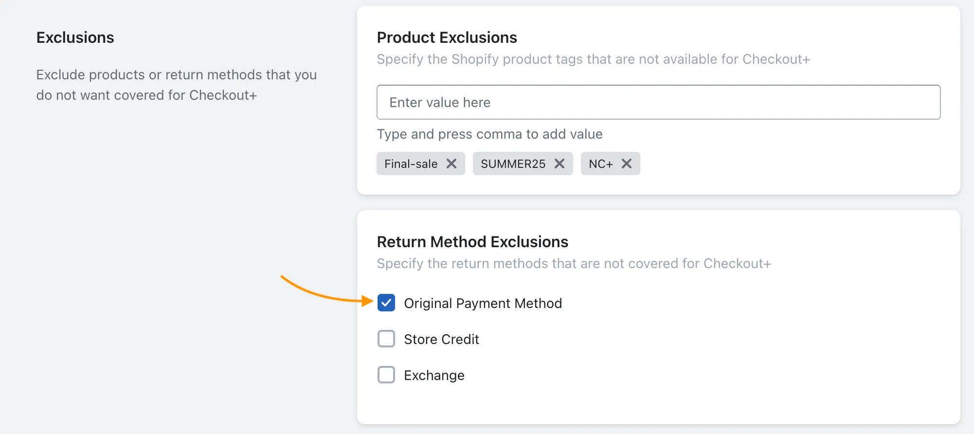Click the 'Store Credit' label text
Image resolution: width=974 pixels, height=434 pixels.
441,340
